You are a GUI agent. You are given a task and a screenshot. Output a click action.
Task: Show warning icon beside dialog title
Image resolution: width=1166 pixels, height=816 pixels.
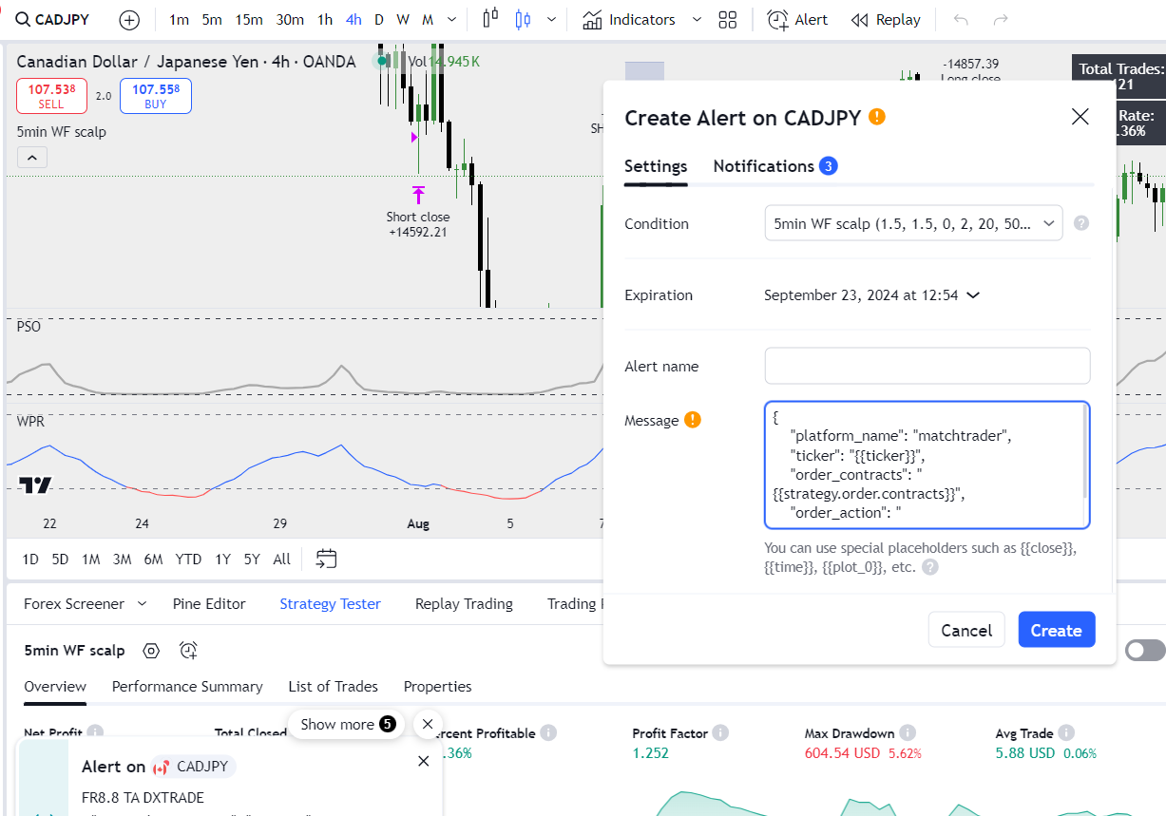pyautogui.click(x=877, y=117)
